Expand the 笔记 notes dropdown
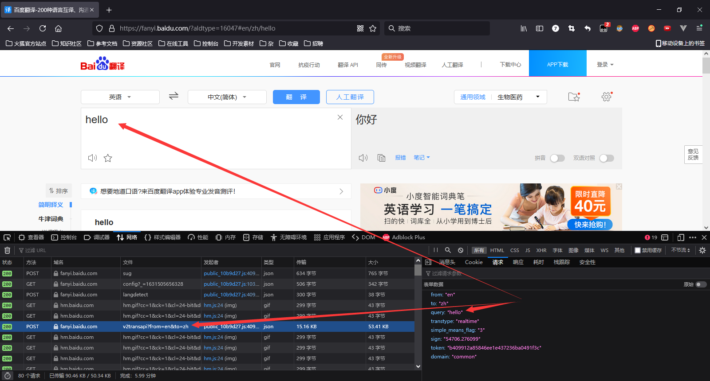 (x=422, y=158)
